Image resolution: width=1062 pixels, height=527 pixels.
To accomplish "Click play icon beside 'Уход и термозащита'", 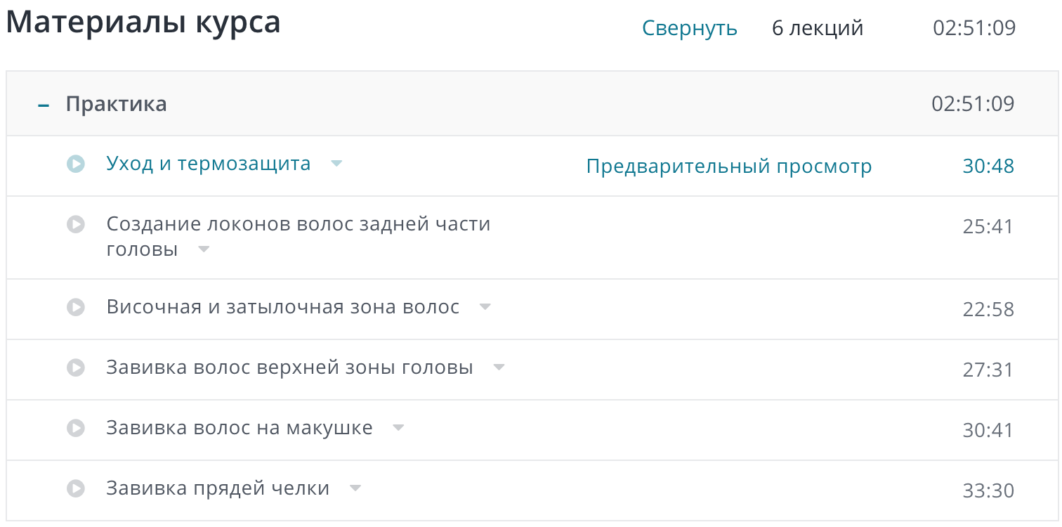I will pos(75,164).
